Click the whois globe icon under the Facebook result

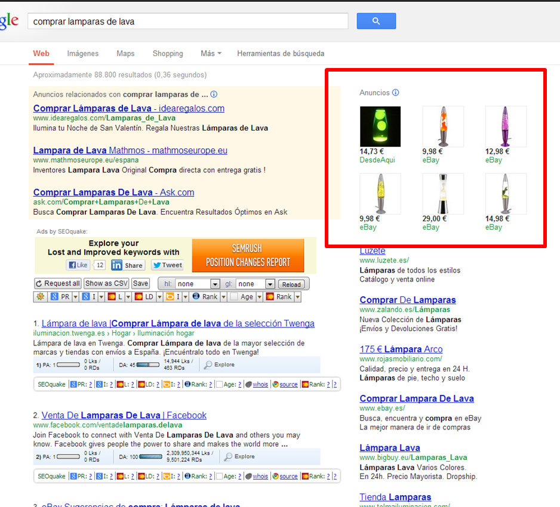[x=247, y=475]
